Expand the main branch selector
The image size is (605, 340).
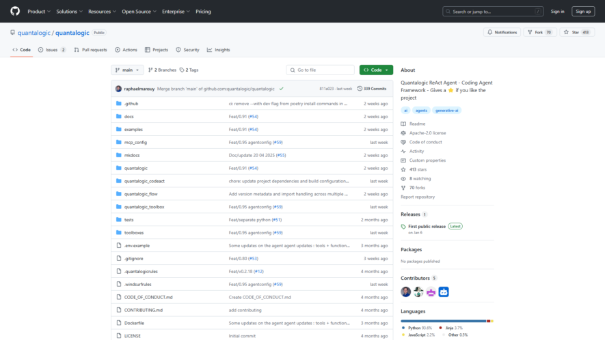coord(127,70)
